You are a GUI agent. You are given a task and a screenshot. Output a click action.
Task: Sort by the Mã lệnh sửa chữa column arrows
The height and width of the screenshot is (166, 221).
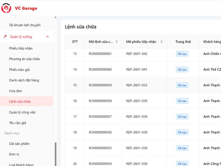tap(117, 42)
